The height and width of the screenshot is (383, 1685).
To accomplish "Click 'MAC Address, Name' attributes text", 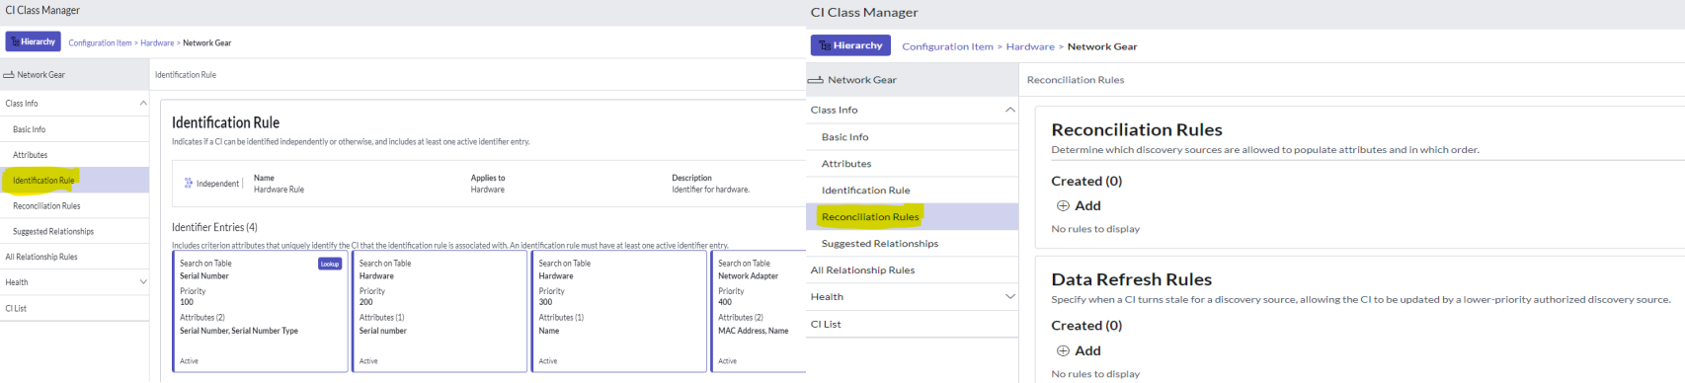I will [x=753, y=331].
